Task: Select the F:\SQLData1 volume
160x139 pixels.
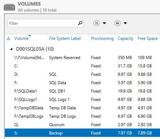Action: (82, 91)
